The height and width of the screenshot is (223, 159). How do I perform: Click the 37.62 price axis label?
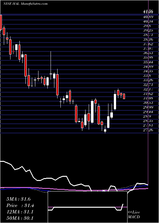[148, 44]
